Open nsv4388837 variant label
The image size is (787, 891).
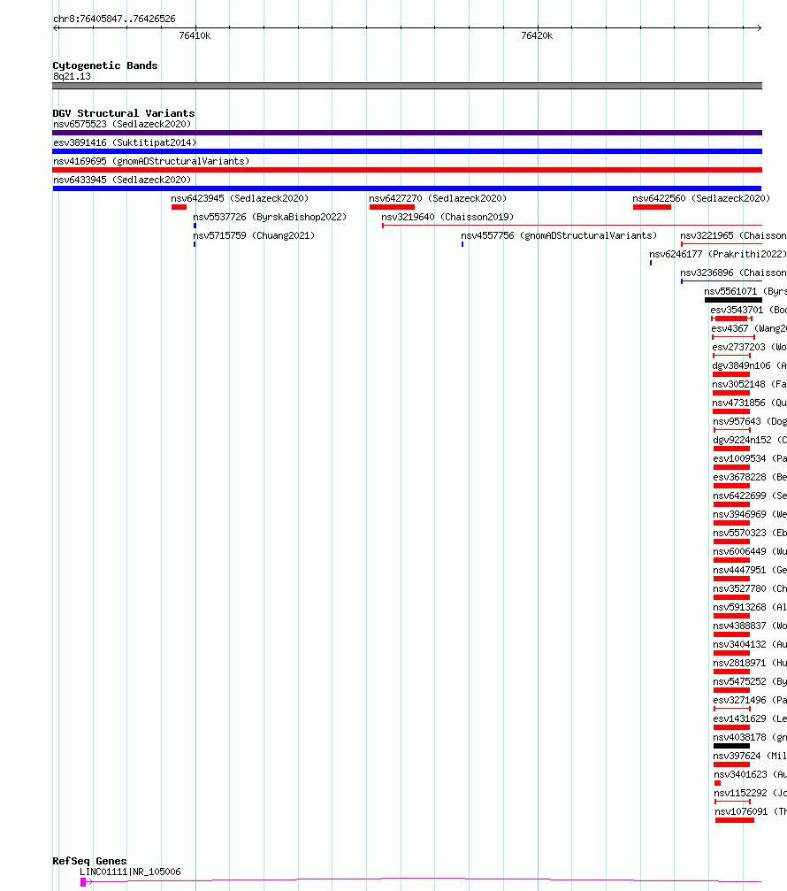pyautogui.click(x=750, y=626)
